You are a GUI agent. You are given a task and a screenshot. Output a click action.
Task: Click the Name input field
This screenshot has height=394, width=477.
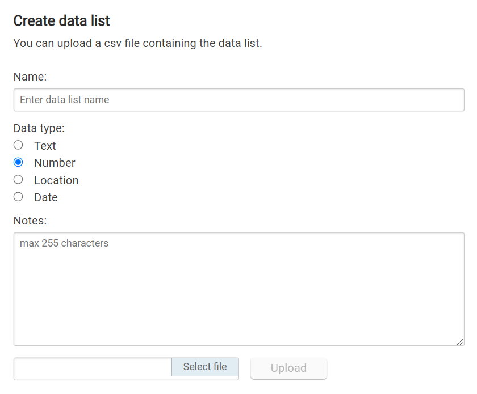(238, 100)
